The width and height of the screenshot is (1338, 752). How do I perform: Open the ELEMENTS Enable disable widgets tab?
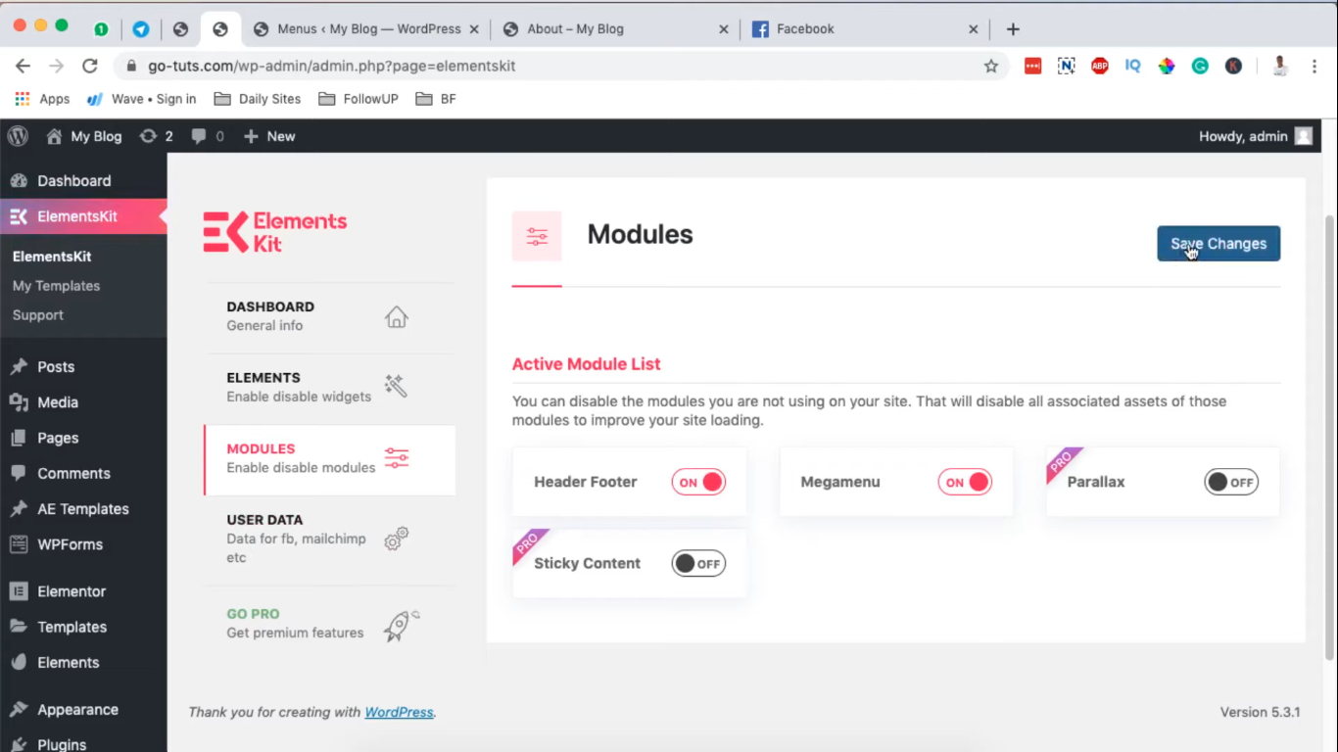point(330,389)
